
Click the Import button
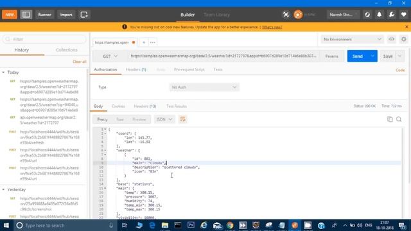click(66, 15)
